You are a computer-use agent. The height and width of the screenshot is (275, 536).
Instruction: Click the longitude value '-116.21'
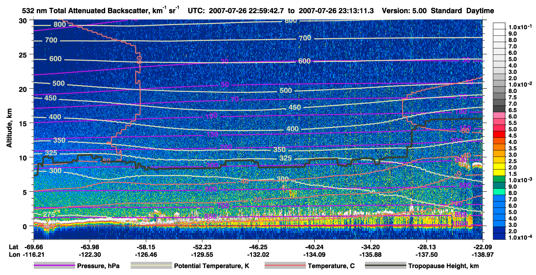[33, 255]
